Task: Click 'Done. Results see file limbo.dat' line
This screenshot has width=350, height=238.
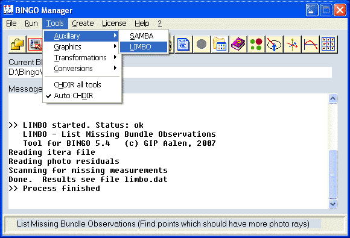Action: click(88, 180)
